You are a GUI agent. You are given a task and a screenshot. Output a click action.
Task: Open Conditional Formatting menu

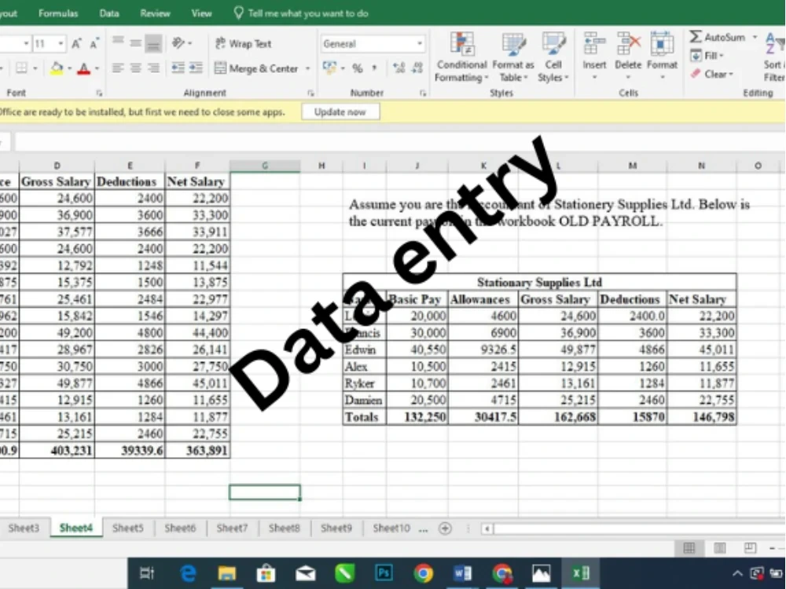(461, 57)
